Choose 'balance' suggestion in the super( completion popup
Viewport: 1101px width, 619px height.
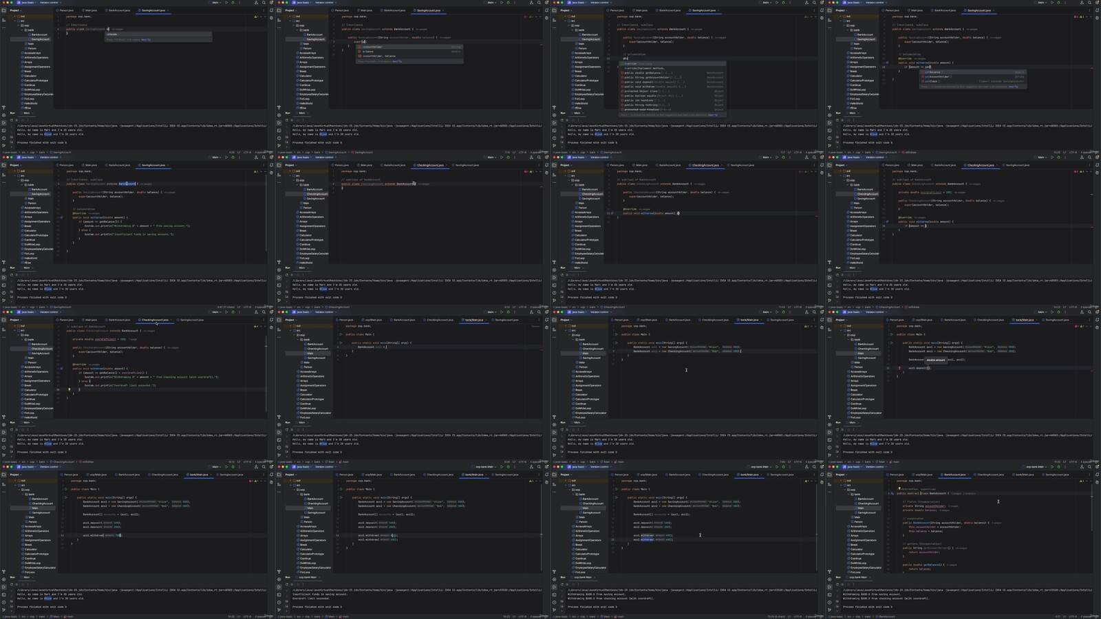click(x=409, y=52)
